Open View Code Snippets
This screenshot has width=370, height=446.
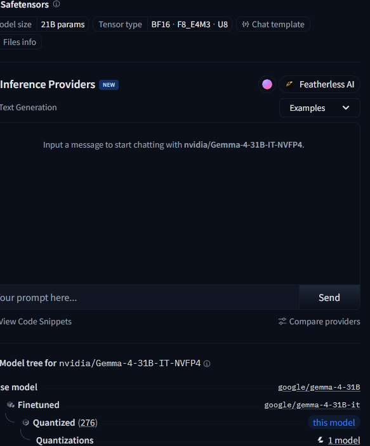(x=36, y=321)
